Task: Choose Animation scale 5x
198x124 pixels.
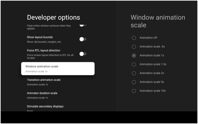Action: coord(134,82)
